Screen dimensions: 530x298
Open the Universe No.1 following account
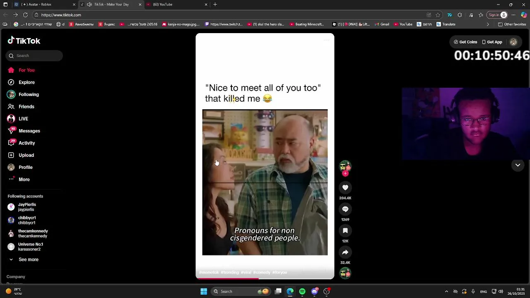[26, 247]
